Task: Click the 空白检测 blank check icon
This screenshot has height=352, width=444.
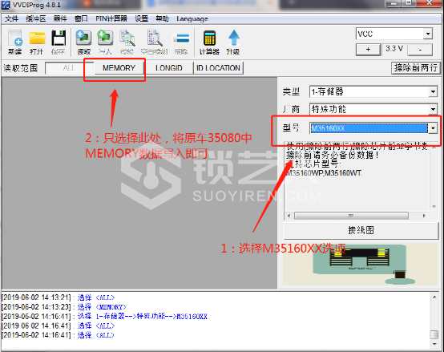Action: pyautogui.click(x=155, y=42)
